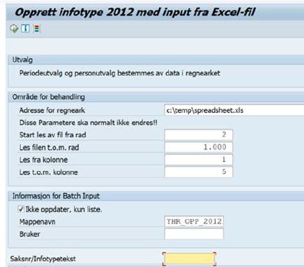
Task: Click the 'Saksnr/Infotypetekst' label
Action: click(43, 259)
